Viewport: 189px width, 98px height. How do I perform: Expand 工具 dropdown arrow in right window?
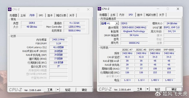[x=147, y=89]
